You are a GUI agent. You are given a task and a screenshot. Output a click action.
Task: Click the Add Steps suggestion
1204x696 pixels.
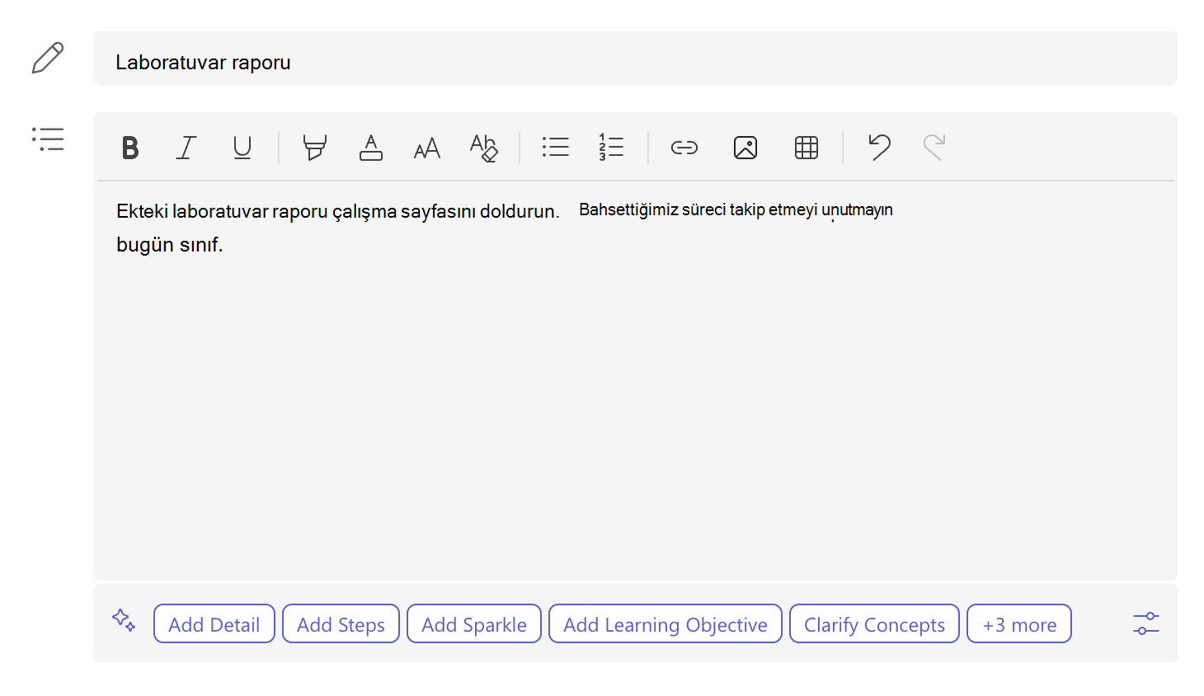click(341, 624)
